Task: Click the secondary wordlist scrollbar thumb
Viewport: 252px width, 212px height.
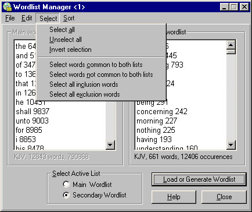Action: click(x=231, y=52)
